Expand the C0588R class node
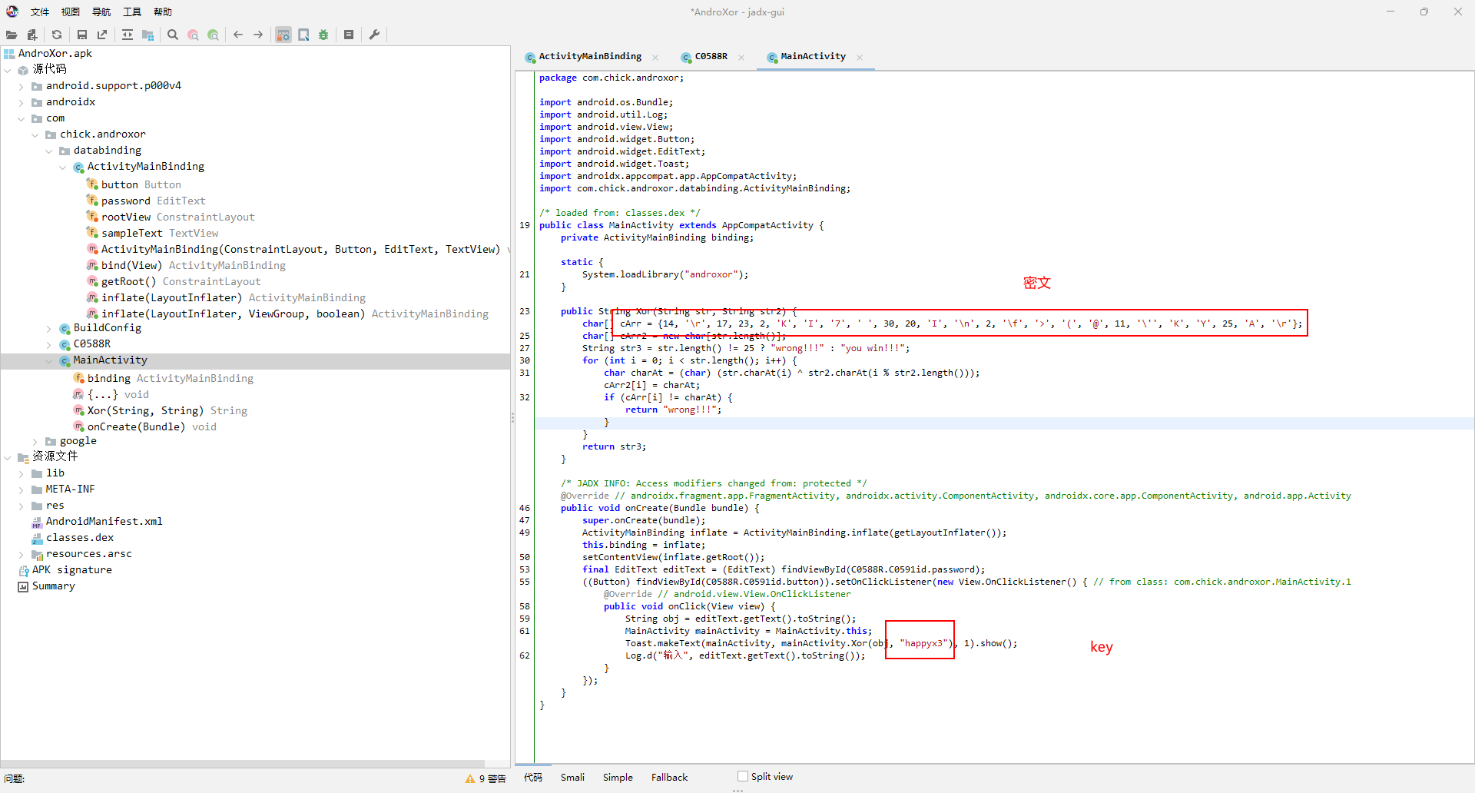 49,345
